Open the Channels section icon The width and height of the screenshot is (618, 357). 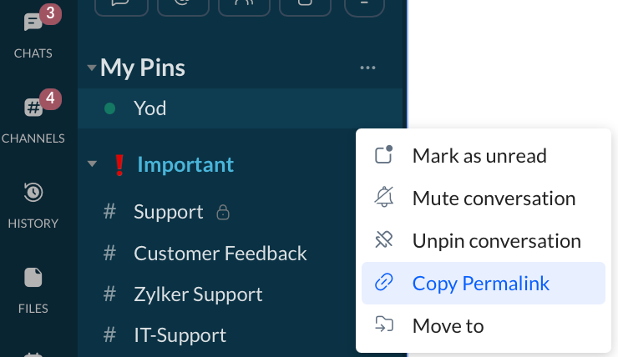(33, 107)
